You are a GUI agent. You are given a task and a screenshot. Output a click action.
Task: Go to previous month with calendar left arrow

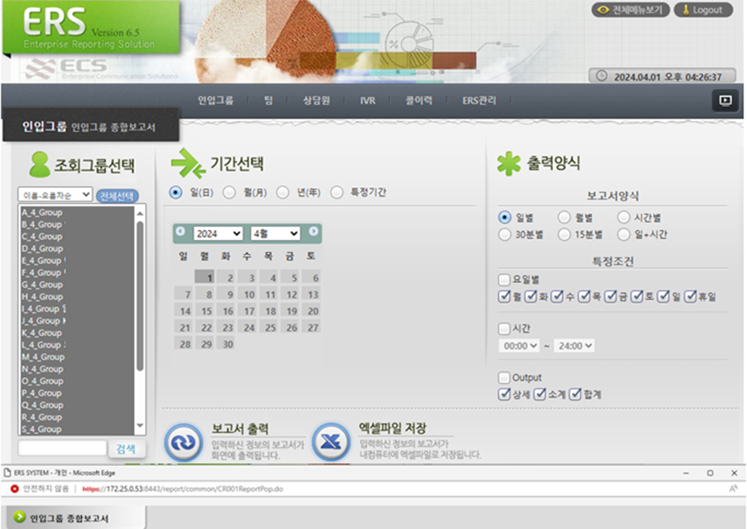tap(181, 232)
